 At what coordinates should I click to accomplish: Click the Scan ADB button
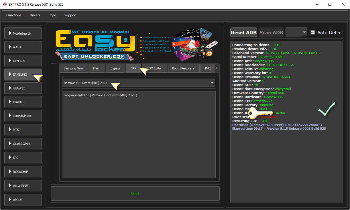271,33
